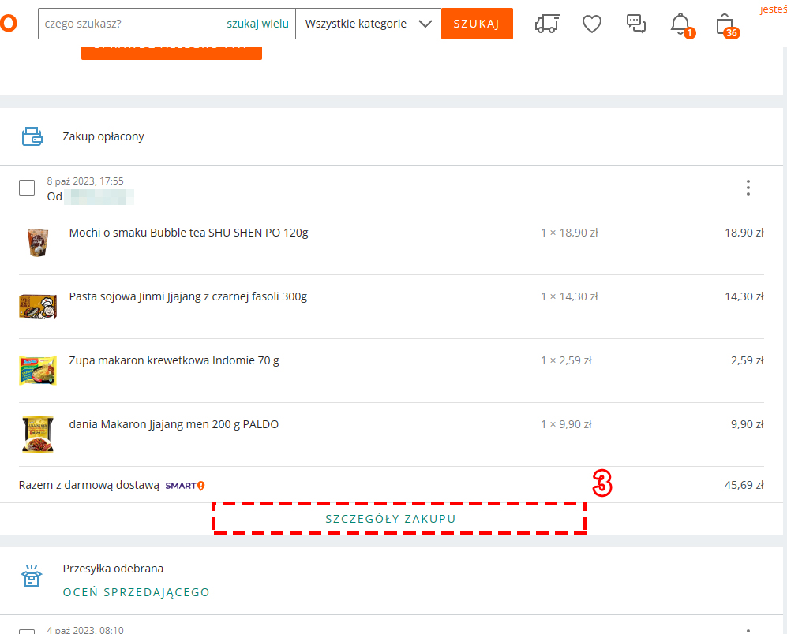Image resolution: width=787 pixels, height=634 pixels.
Task: Expand Wszystkie kategorie dropdown
Action: (369, 24)
